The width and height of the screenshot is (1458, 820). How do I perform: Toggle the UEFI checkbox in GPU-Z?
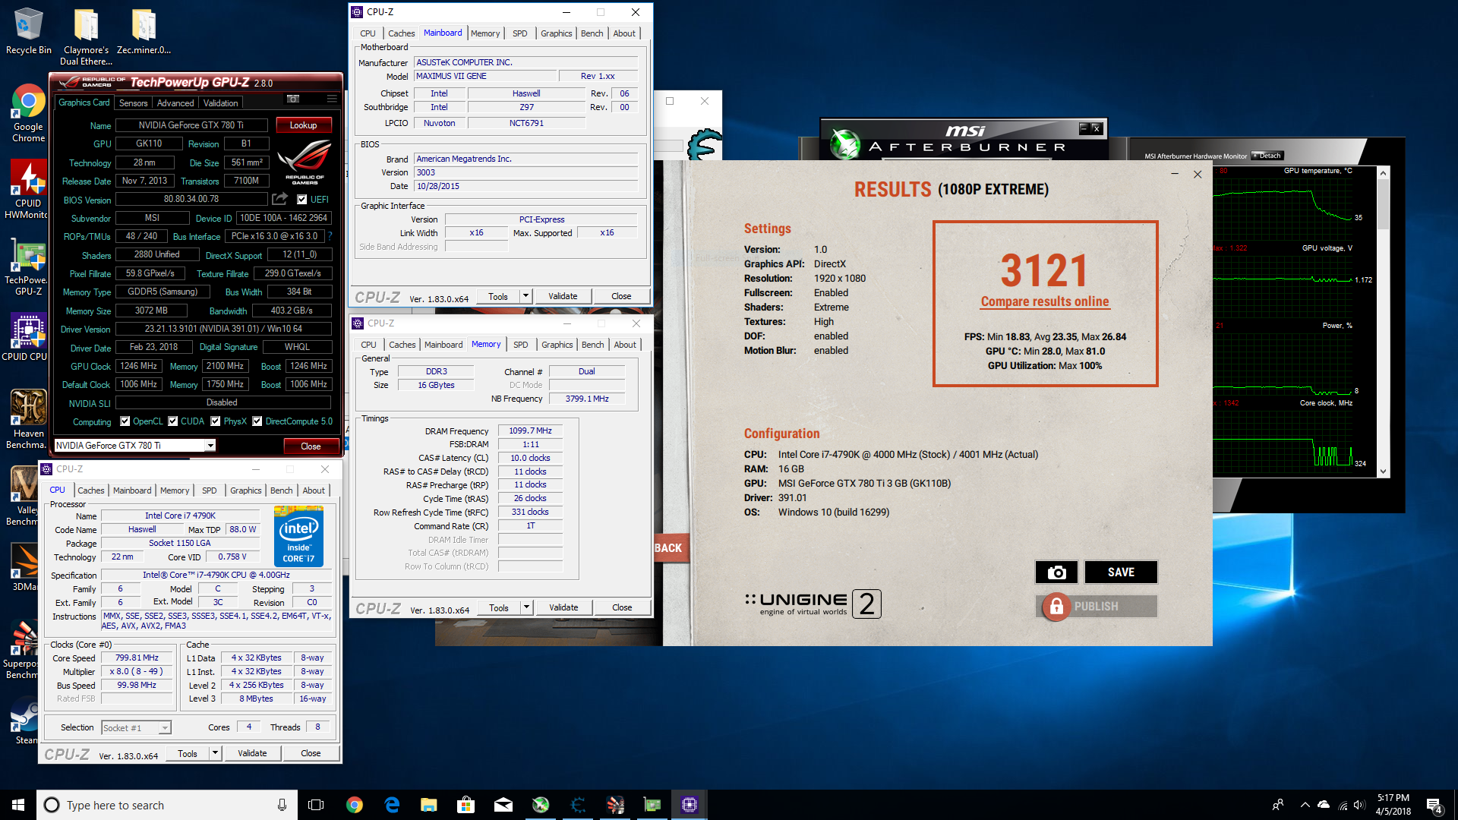click(302, 200)
